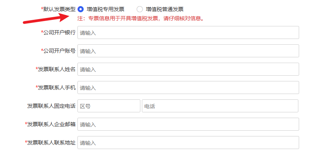316x154 pixels.
Task: Click the 发票联系人联系地址 input field
Action: [188, 143]
